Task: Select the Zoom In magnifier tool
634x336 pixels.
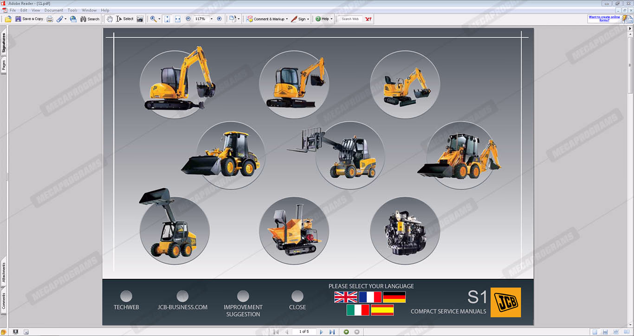Action: (153, 19)
